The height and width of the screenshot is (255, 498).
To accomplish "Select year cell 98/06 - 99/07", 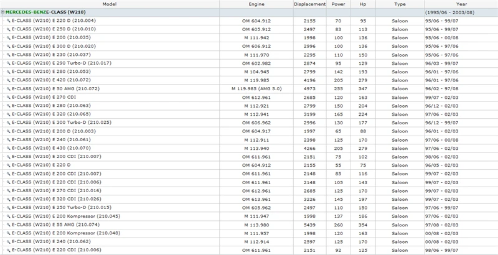I will coord(441,250).
